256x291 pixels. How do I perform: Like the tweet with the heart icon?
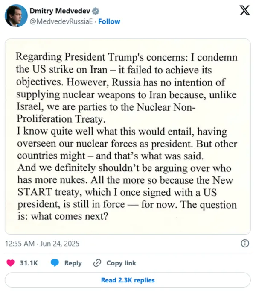pyautogui.click(x=11, y=263)
